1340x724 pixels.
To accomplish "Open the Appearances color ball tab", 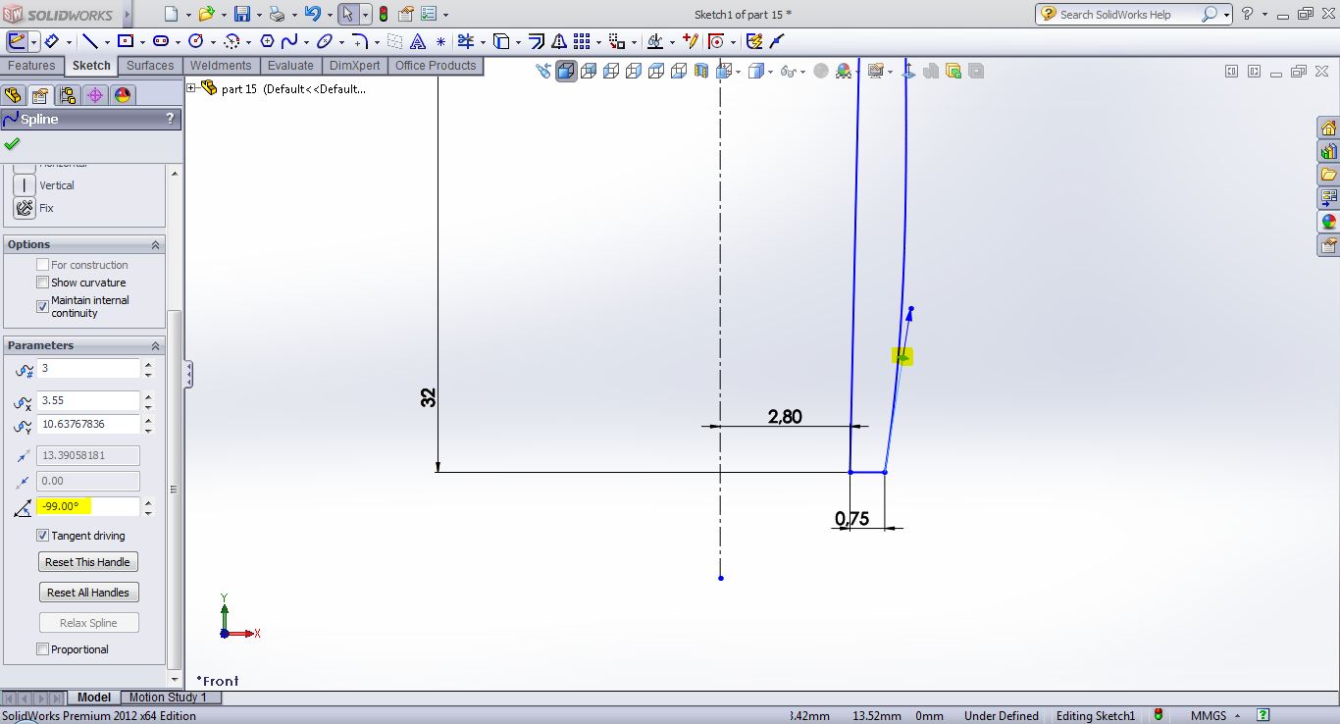I will (x=122, y=95).
